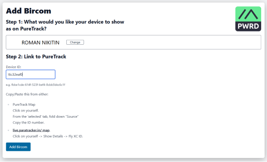267x162 pixels.
Task: Click the Step 2: Link to PureTrack heading
Action: click(x=36, y=57)
